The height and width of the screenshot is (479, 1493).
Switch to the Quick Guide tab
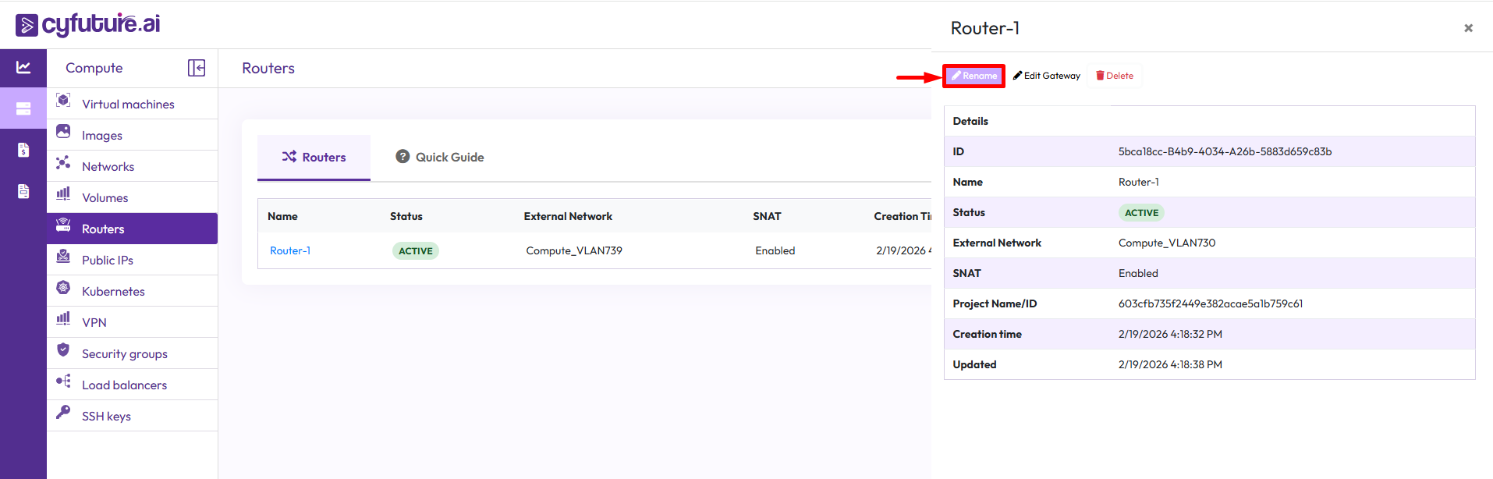440,157
